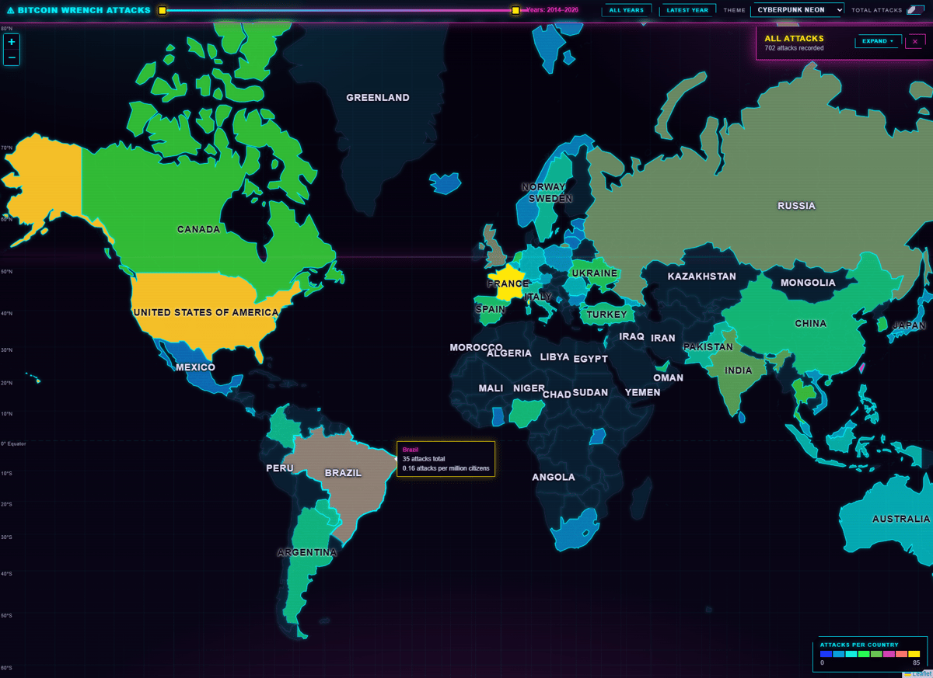This screenshot has width=933, height=678.
Task: Zoom in the map with plus button
Action: point(12,42)
